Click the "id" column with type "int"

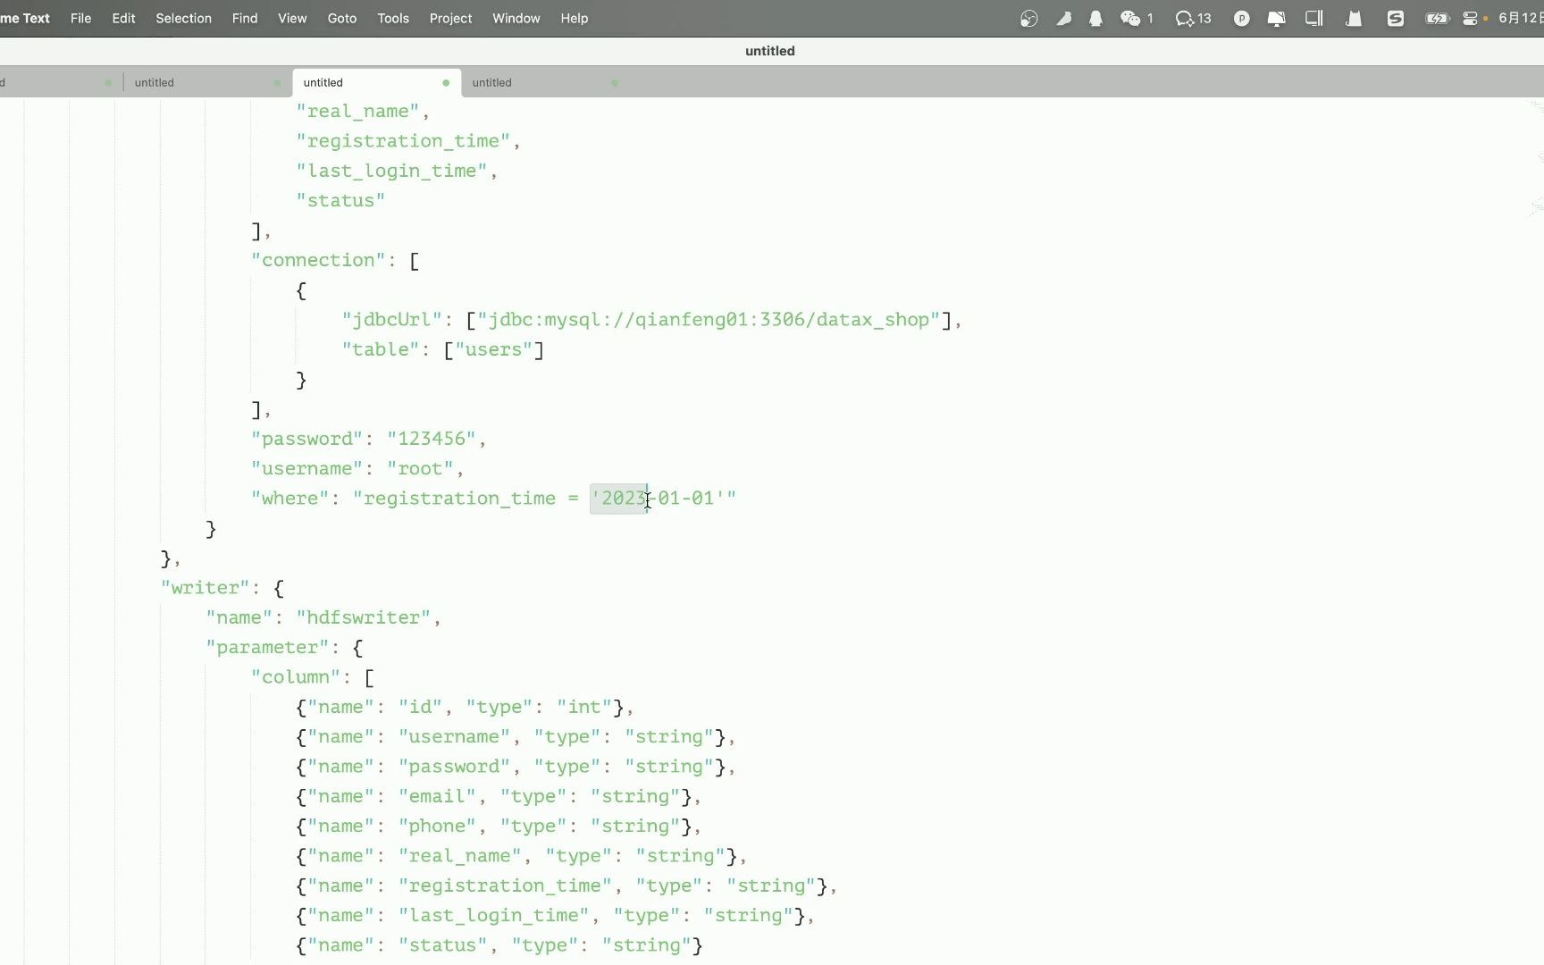click(465, 707)
